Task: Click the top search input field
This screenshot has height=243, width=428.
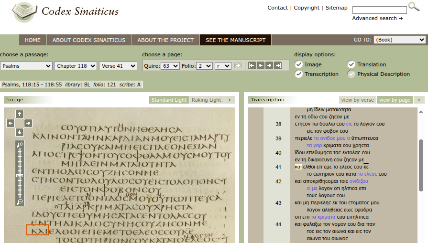Action: point(380,10)
